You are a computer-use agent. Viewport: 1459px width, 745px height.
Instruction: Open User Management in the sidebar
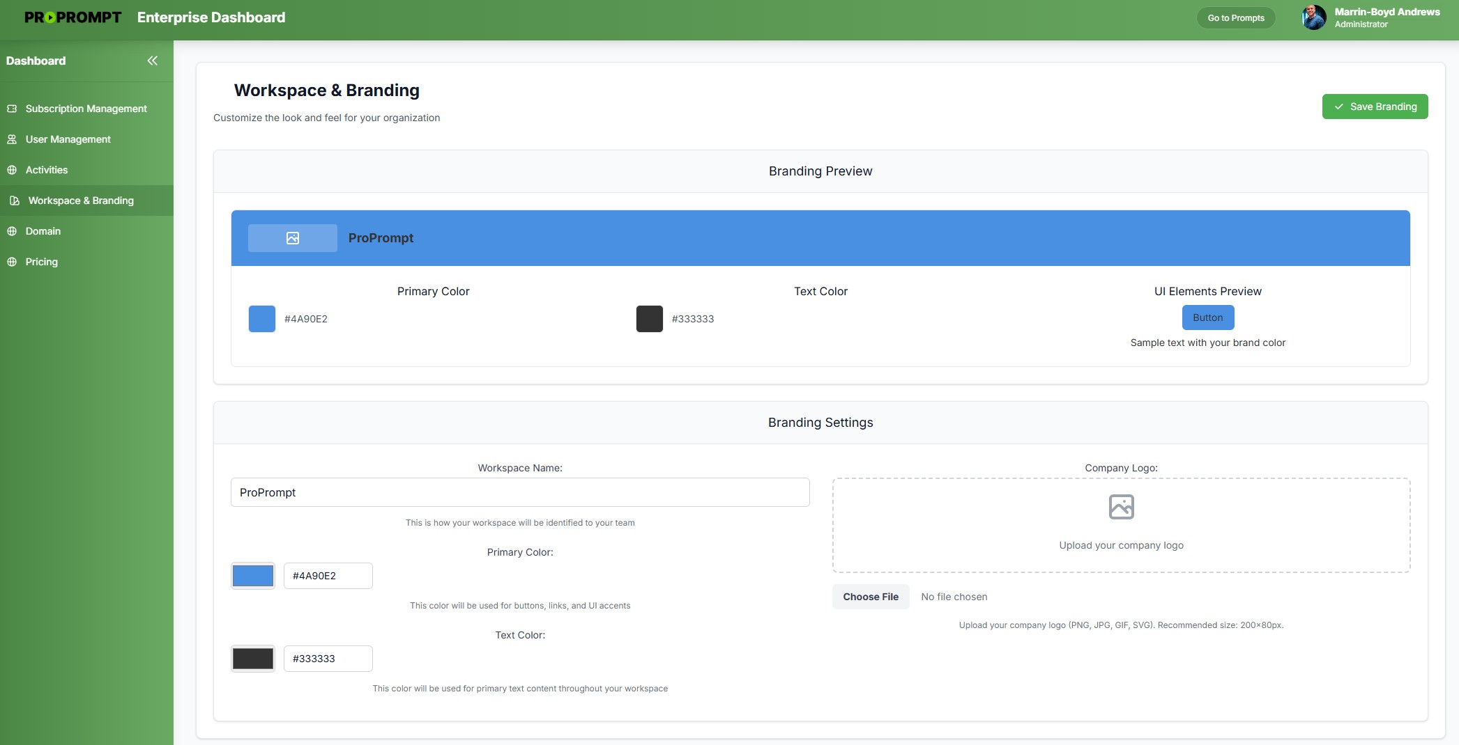86,139
